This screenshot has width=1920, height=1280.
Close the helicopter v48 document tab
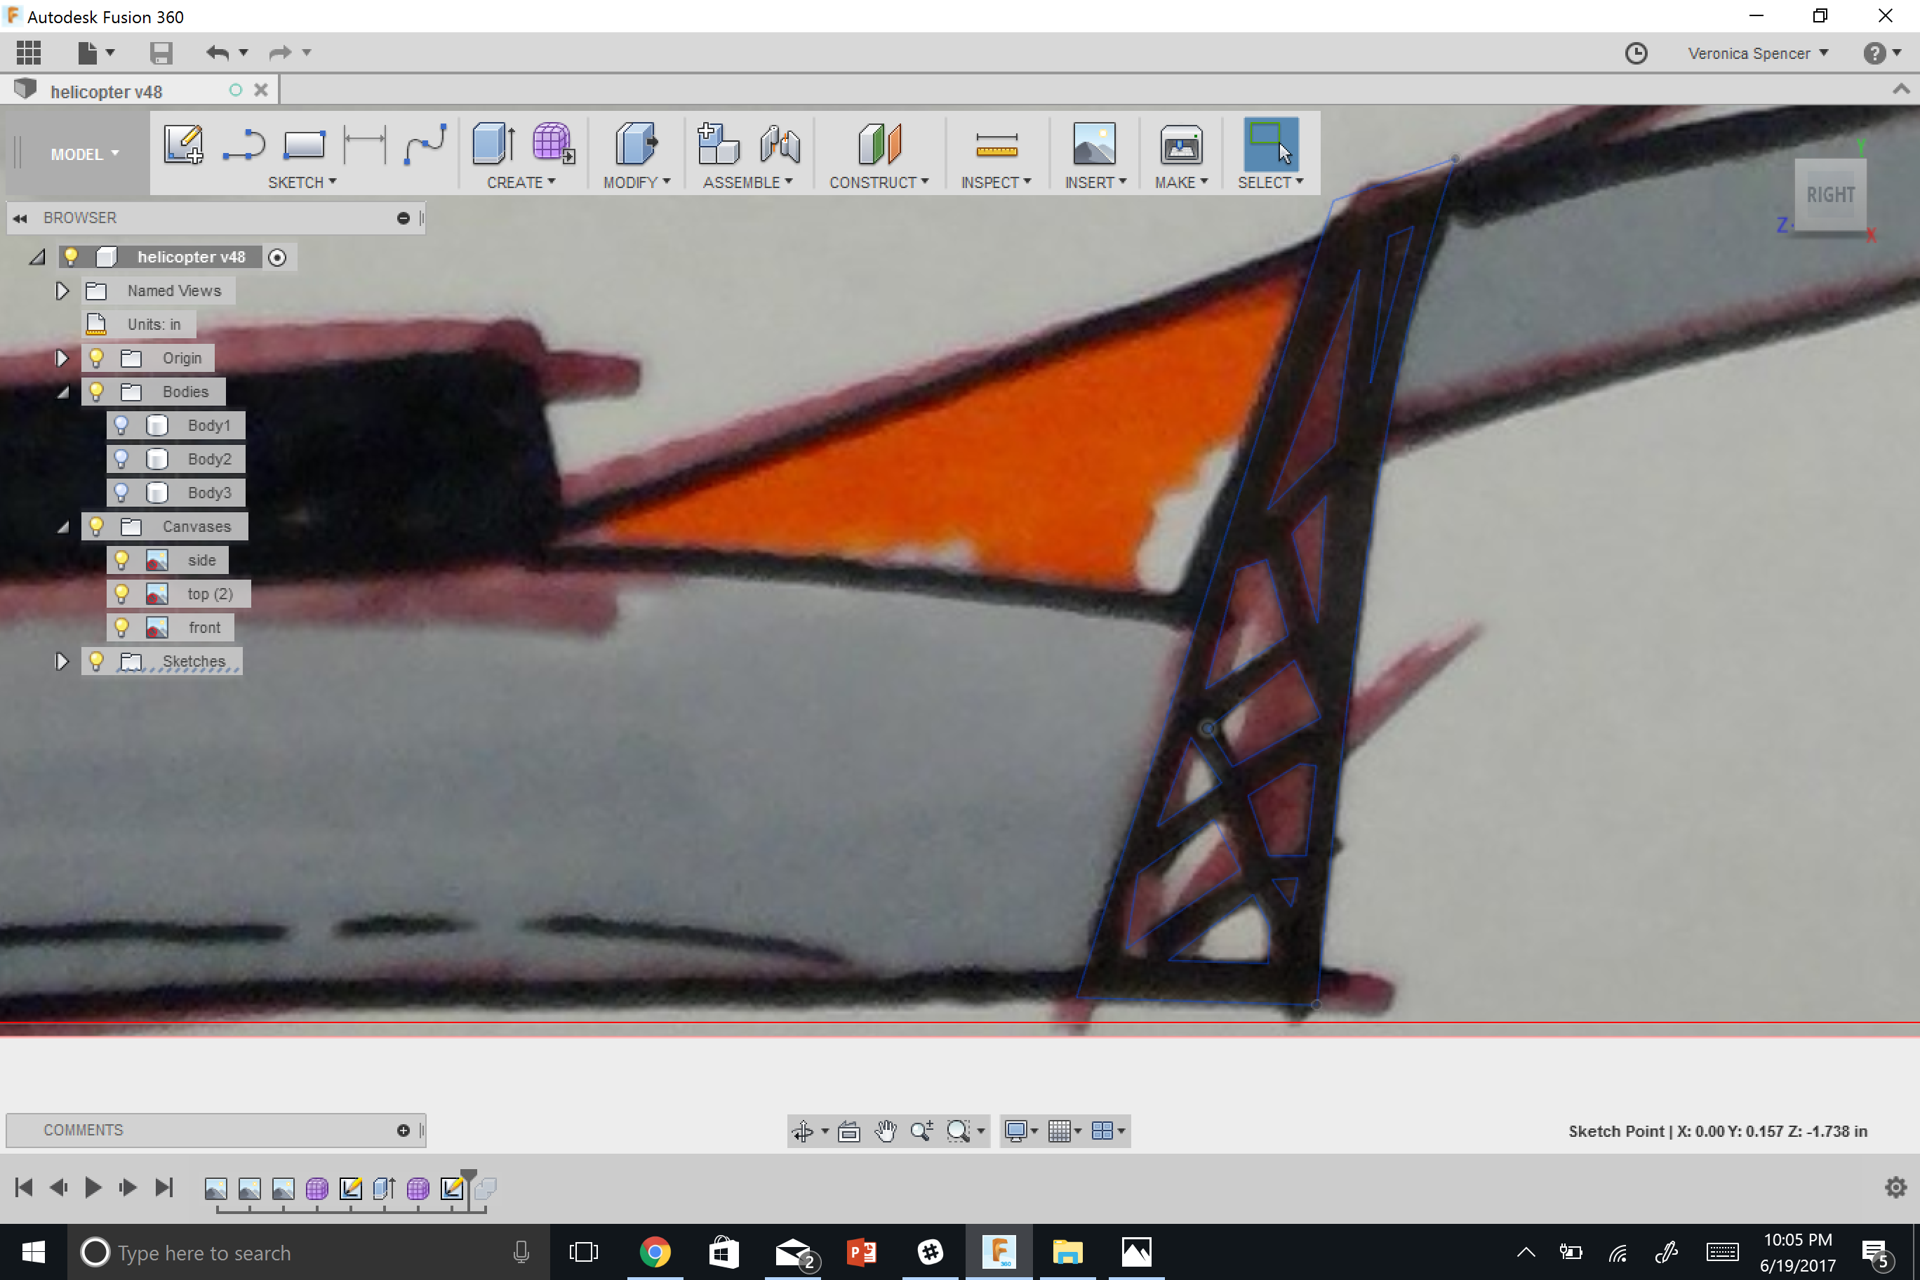(x=261, y=90)
